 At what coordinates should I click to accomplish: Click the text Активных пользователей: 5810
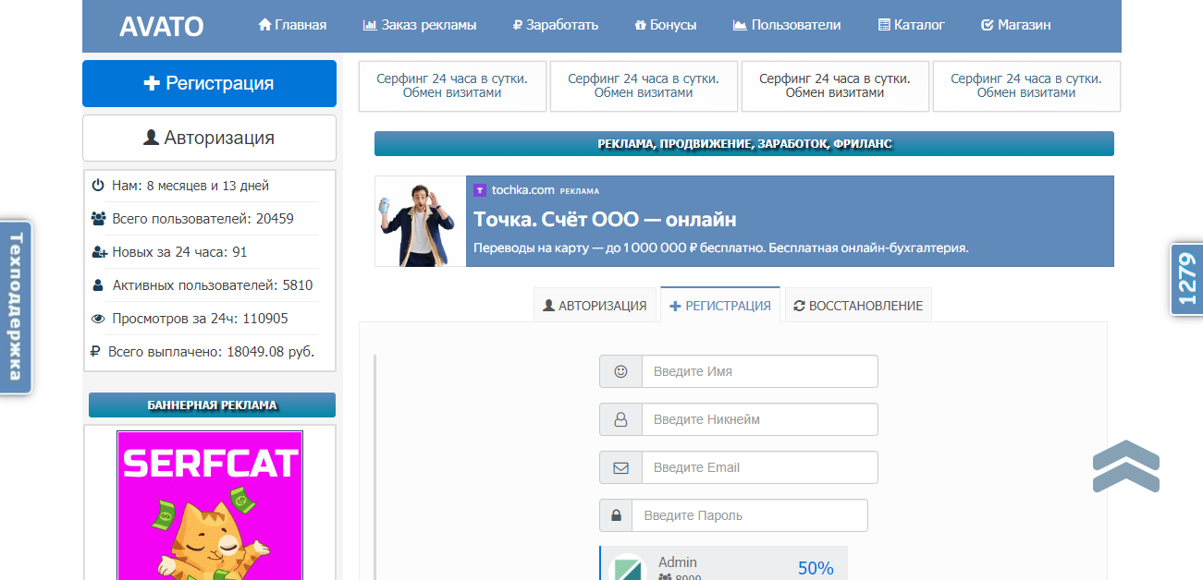213,285
